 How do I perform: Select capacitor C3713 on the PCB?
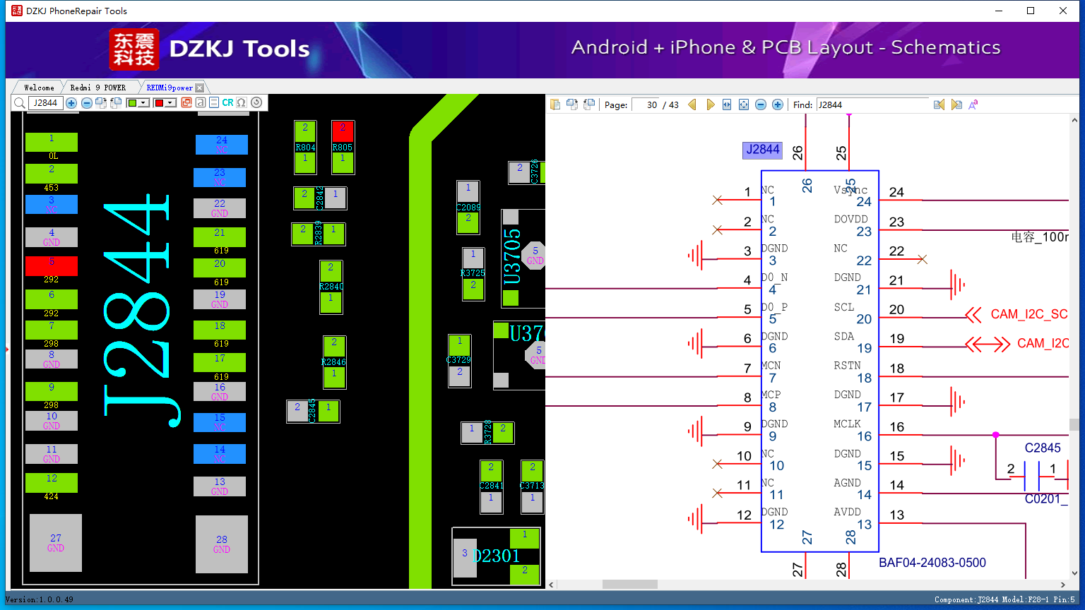click(x=532, y=486)
